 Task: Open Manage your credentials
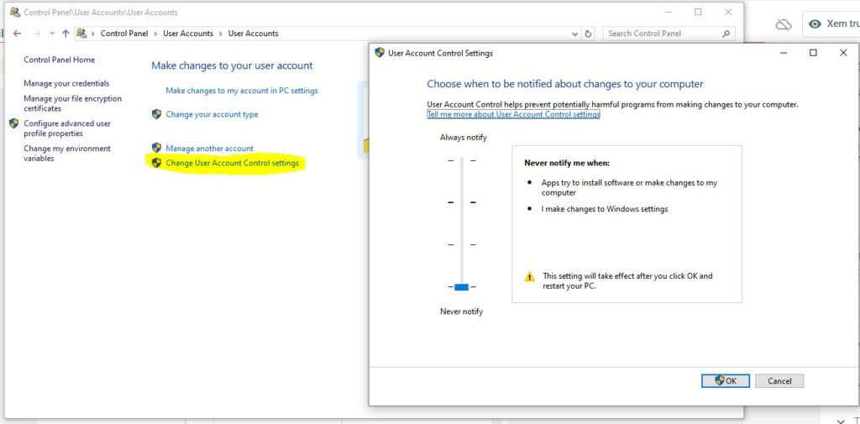pos(66,83)
